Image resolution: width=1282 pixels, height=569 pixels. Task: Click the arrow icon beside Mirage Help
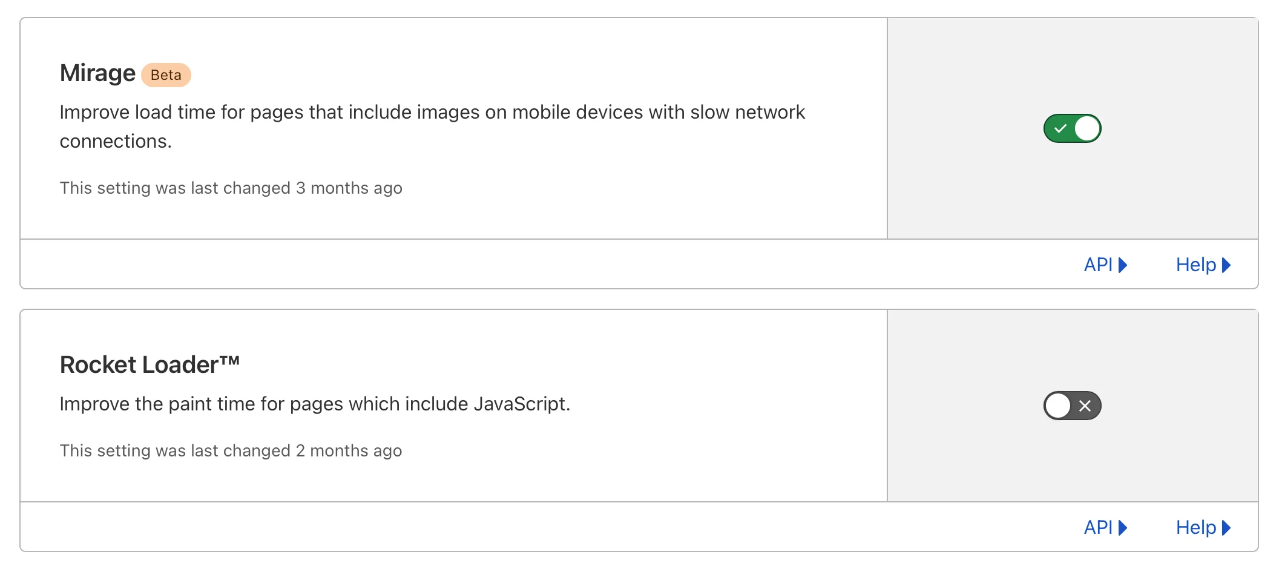click(x=1226, y=265)
